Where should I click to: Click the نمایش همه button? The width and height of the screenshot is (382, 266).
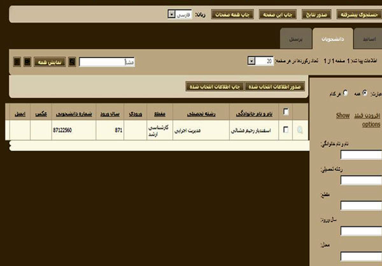[x=51, y=62]
